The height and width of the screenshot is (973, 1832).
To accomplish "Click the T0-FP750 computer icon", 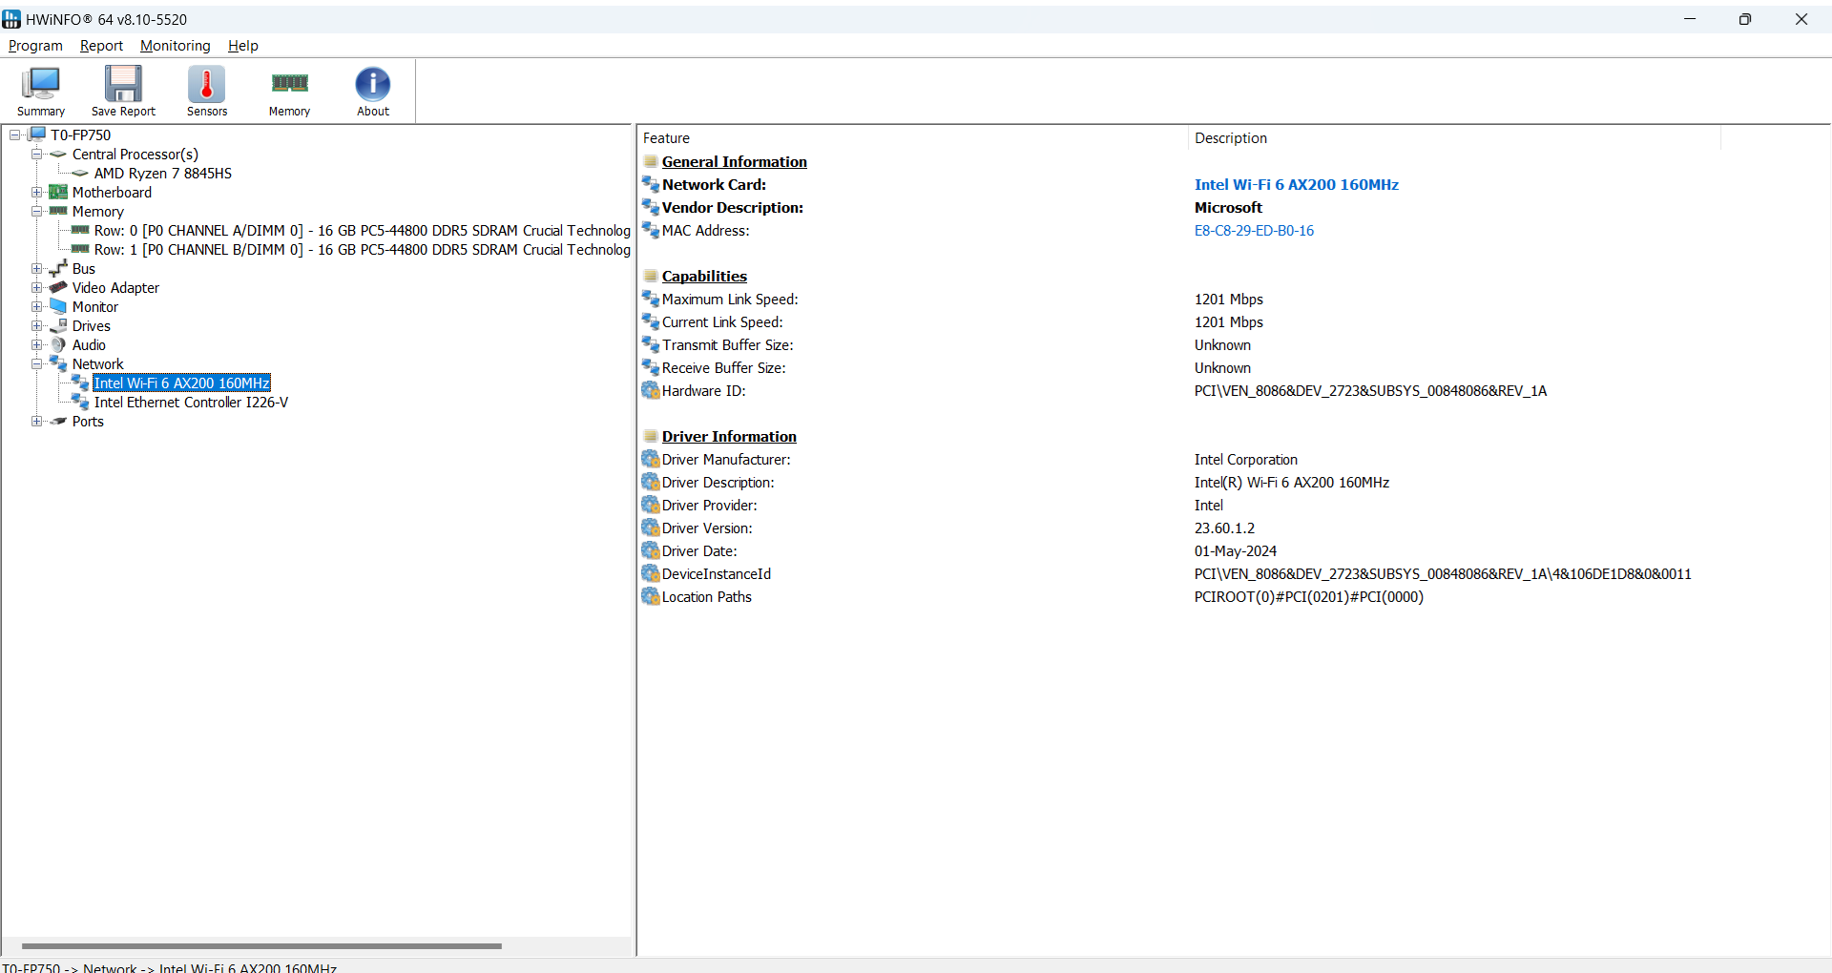I will click(x=38, y=135).
